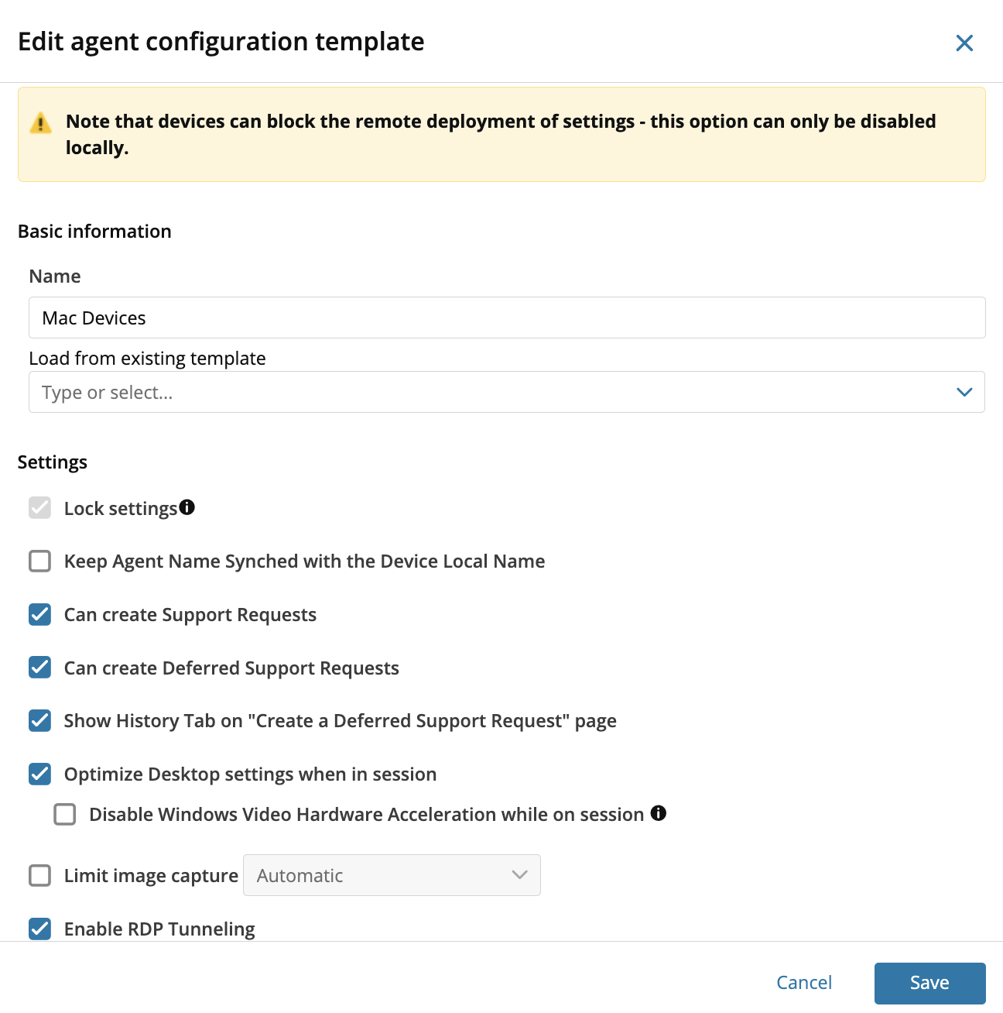
Task: Save the agent configuration template
Action: 929,983
